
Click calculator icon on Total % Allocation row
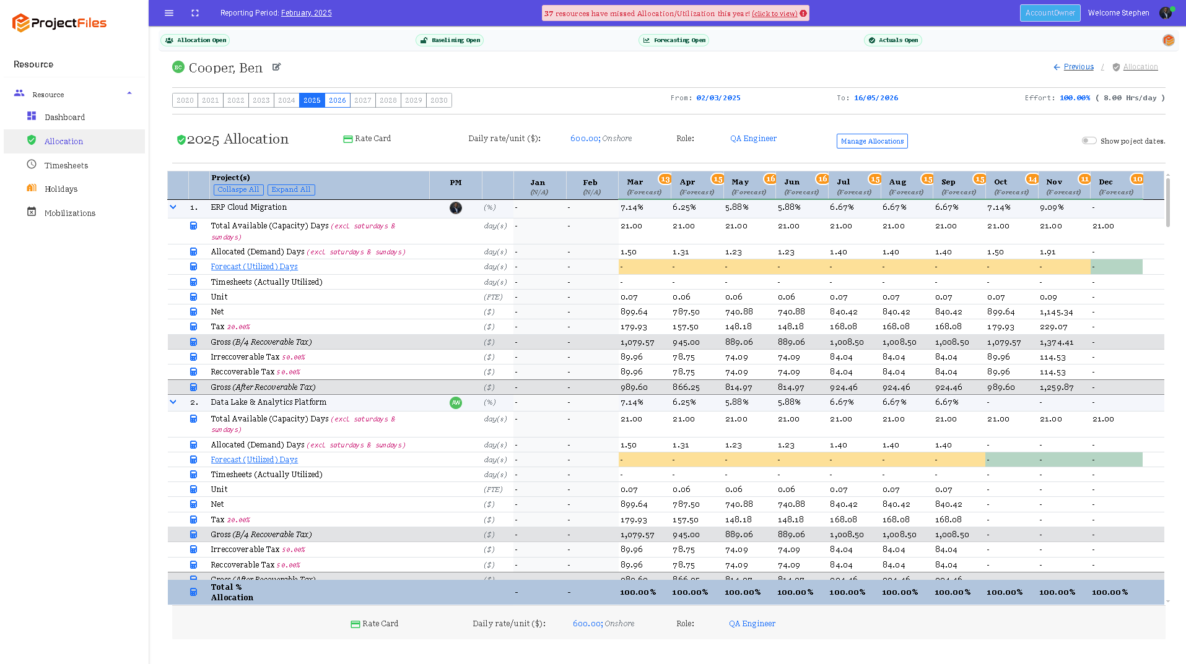tap(193, 592)
